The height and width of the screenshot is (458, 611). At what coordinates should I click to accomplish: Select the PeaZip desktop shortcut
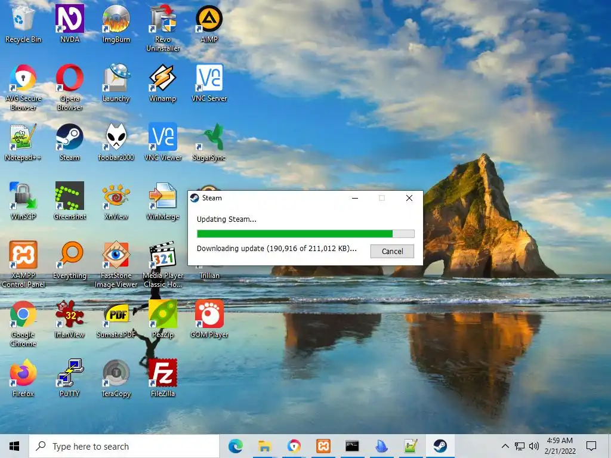(x=163, y=318)
